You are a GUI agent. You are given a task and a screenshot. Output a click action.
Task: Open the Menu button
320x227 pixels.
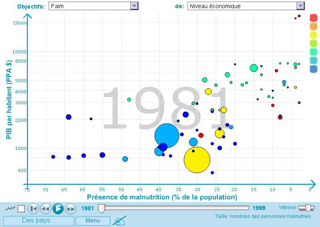point(93,221)
